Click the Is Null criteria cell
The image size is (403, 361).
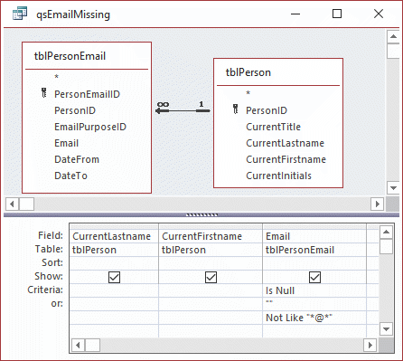[314, 290]
